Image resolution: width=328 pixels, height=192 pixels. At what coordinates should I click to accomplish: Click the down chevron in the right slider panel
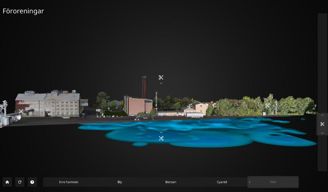click(322, 133)
